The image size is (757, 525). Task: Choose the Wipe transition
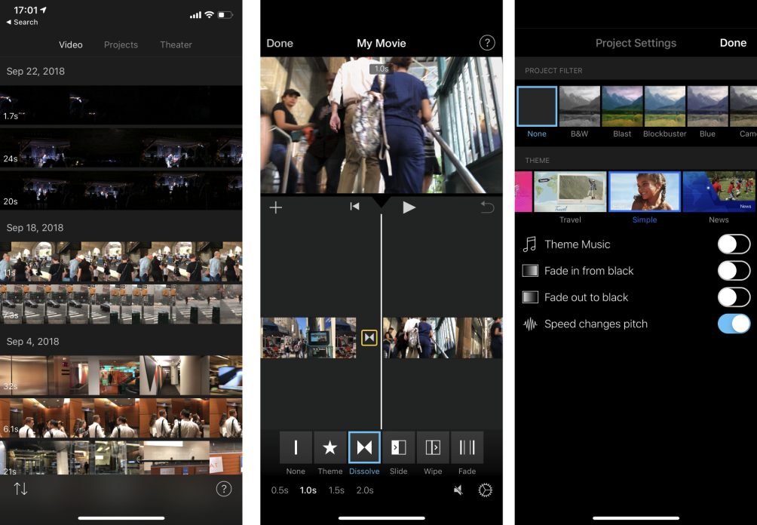pyautogui.click(x=433, y=447)
